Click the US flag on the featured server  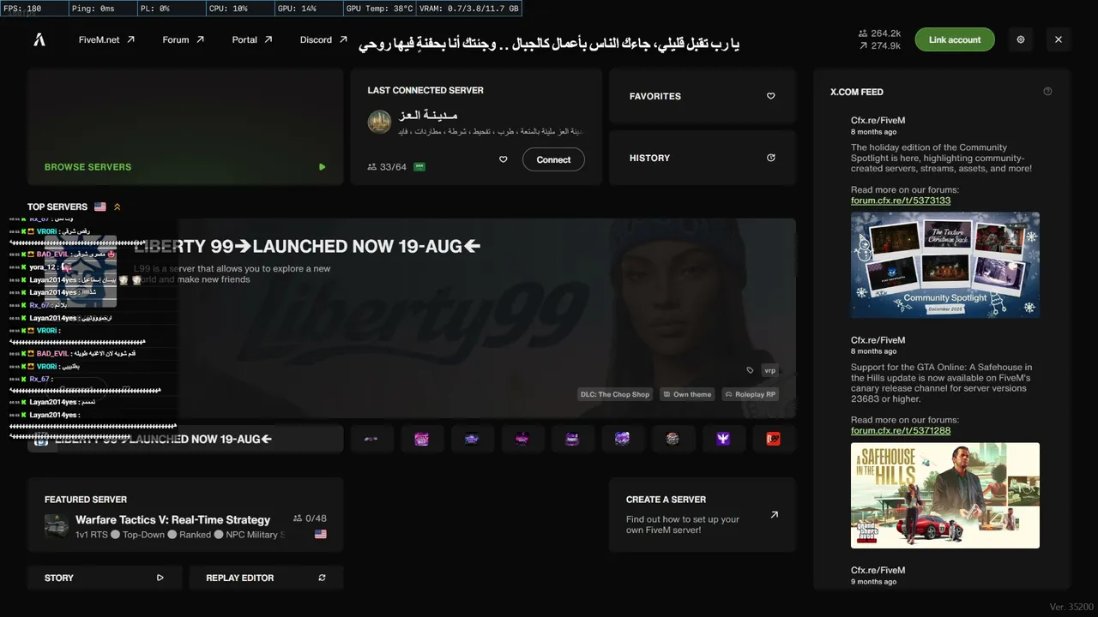[x=321, y=534]
